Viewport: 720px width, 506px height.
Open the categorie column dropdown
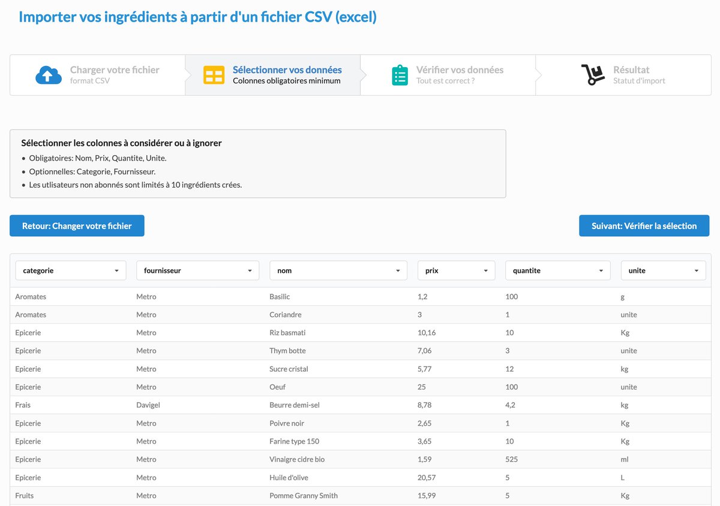118,270
